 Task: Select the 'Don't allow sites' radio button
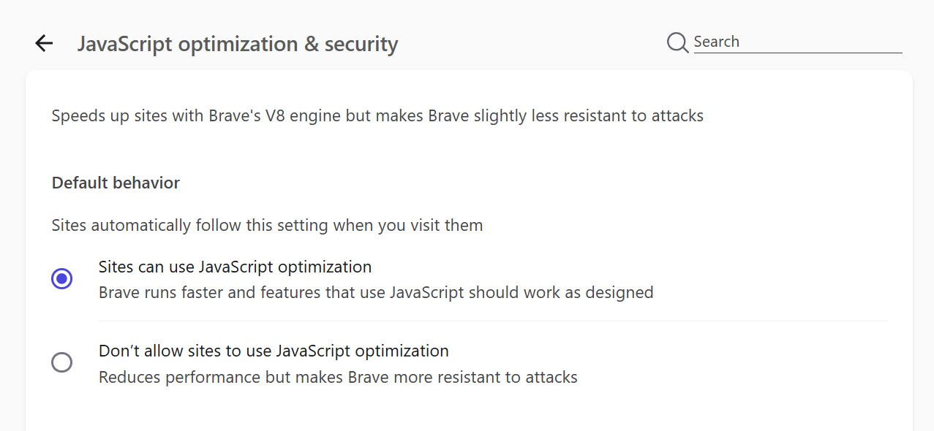62,362
